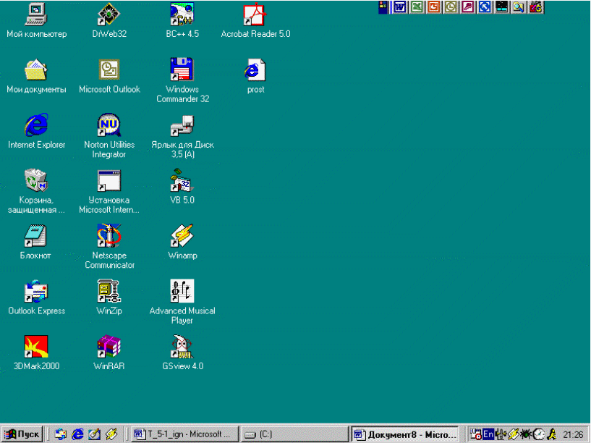Image resolution: width=591 pixels, height=443 pixels.
Task: Open the Office shortcut bar control menu
Action: (383, 7)
